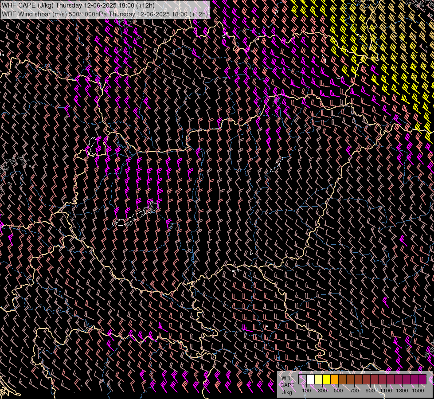Click the 'CAPE' label in the legend

[x=287, y=385]
